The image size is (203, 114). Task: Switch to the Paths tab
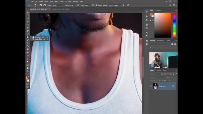click(165, 70)
